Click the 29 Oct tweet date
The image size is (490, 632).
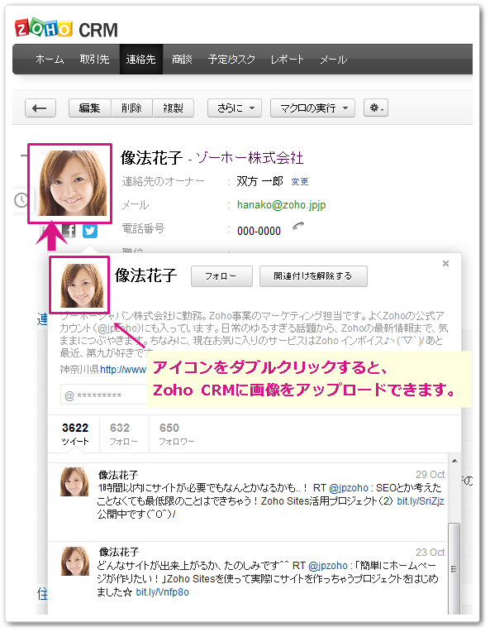coord(430,474)
